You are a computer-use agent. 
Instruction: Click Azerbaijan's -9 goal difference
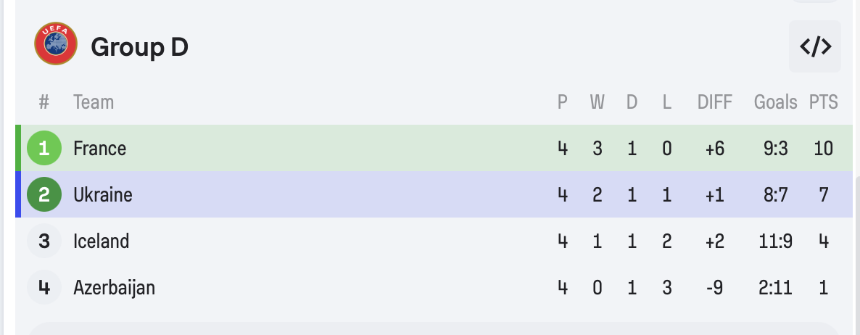[714, 288]
